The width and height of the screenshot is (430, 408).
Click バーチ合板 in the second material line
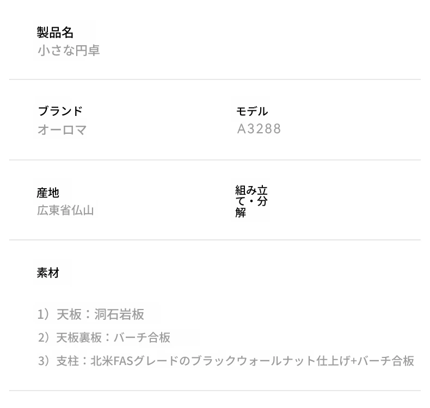[142, 338]
